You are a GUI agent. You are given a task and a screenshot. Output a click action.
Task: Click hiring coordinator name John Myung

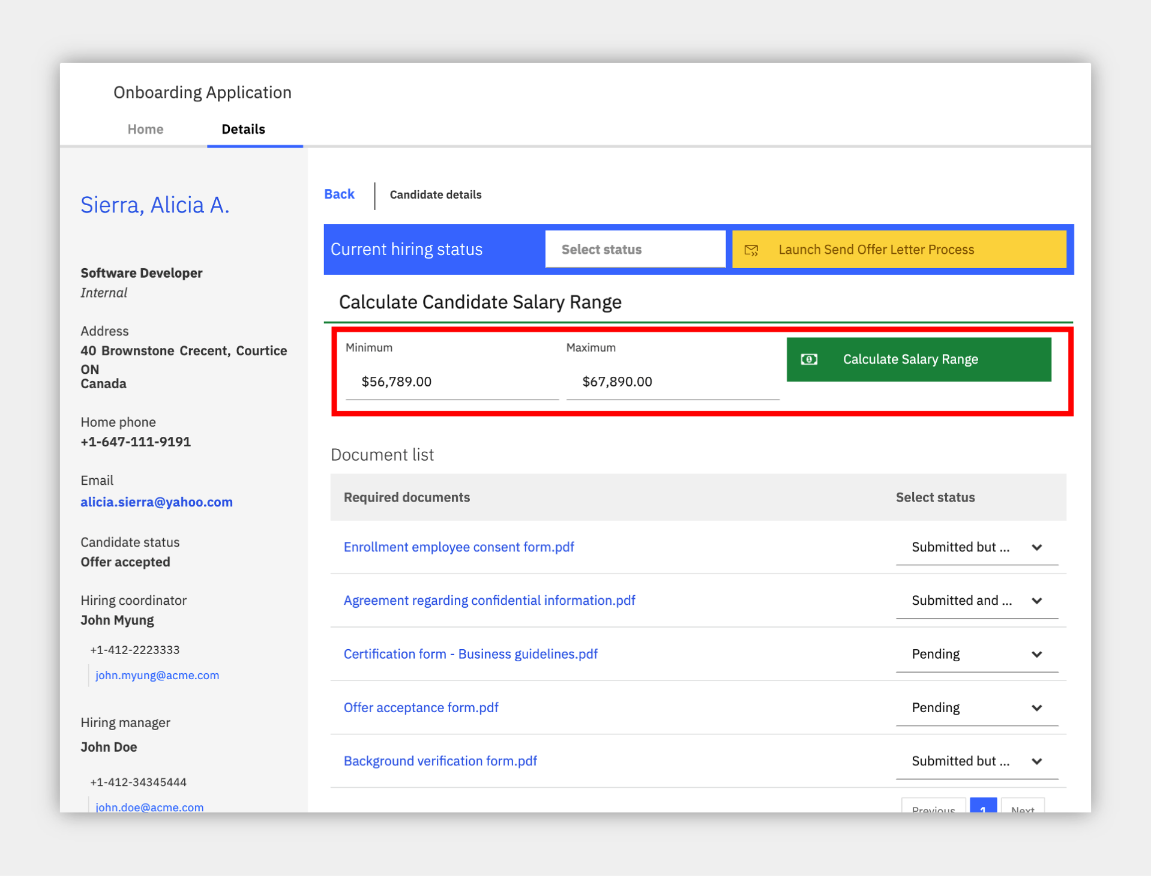[117, 620]
